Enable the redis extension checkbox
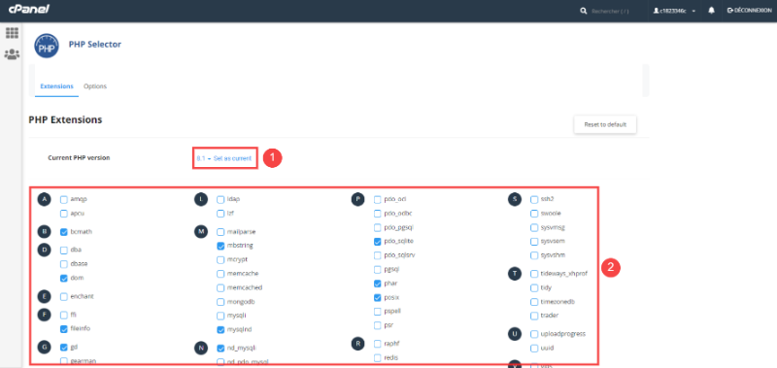Image resolution: width=777 pixels, height=368 pixels. (x=378, y=357)
